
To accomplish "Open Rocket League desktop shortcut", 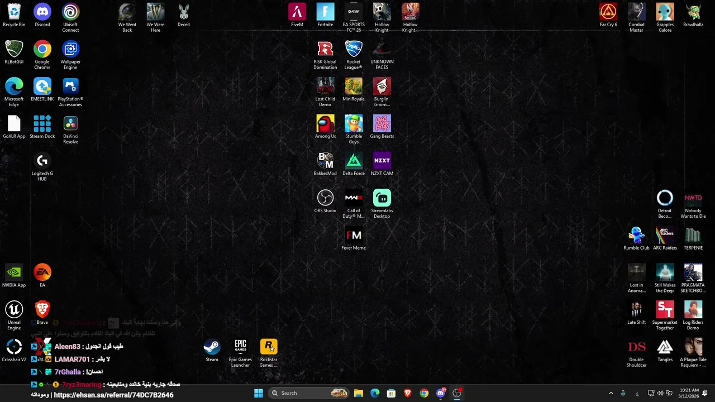I will [354, 55].
